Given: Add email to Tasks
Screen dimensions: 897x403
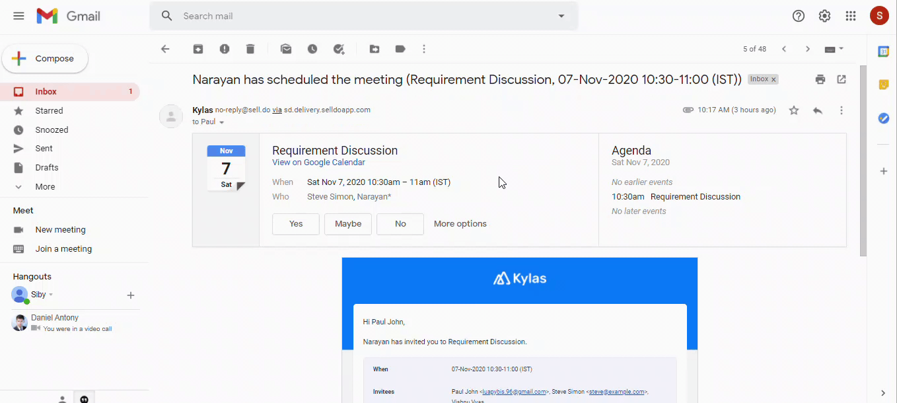Looking at the screenshot, I should pos(339,49).
